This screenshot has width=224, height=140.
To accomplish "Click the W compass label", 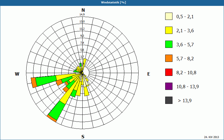I will click(17, 74).
